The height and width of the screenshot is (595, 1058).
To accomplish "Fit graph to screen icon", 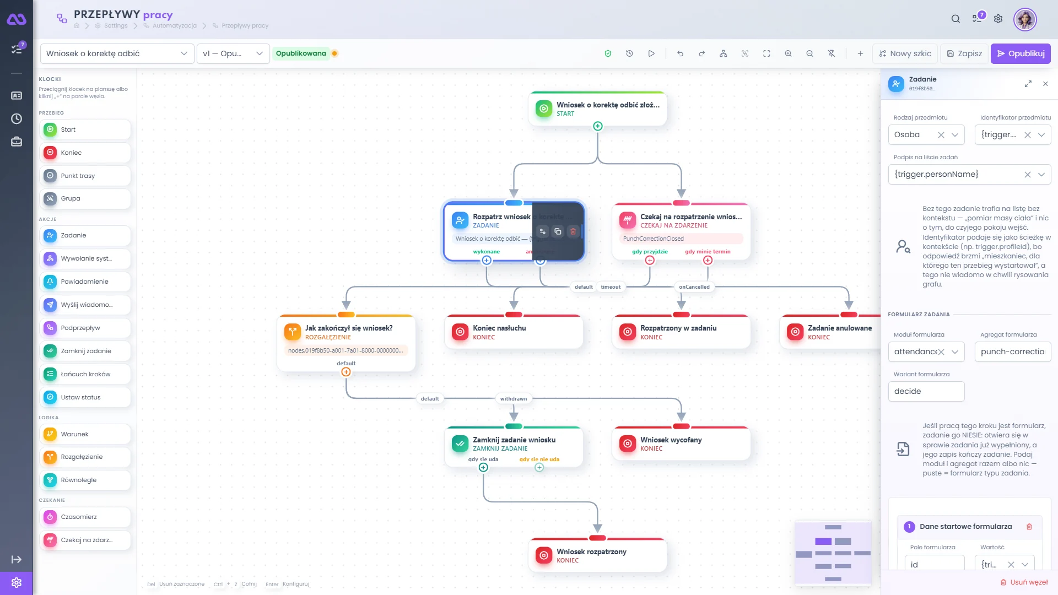I will (x=766, y=53).
